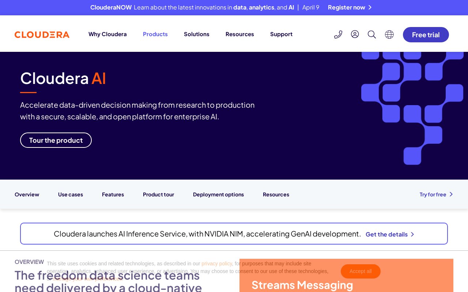Jump to the Overview section tab

pos(27,194)
